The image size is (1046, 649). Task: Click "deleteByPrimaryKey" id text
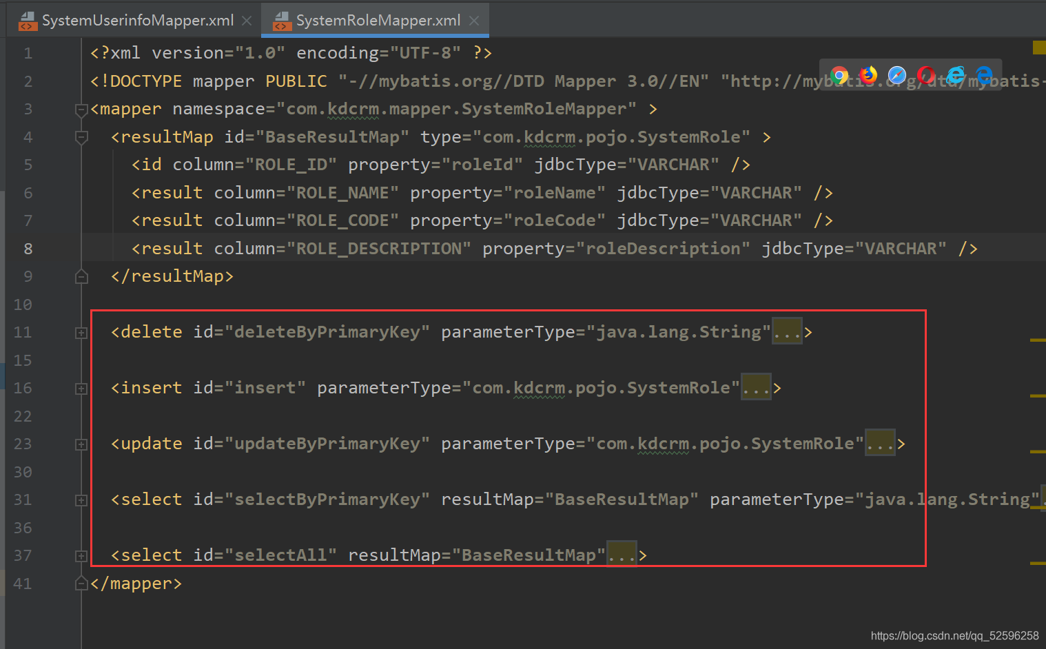[327, 332]
